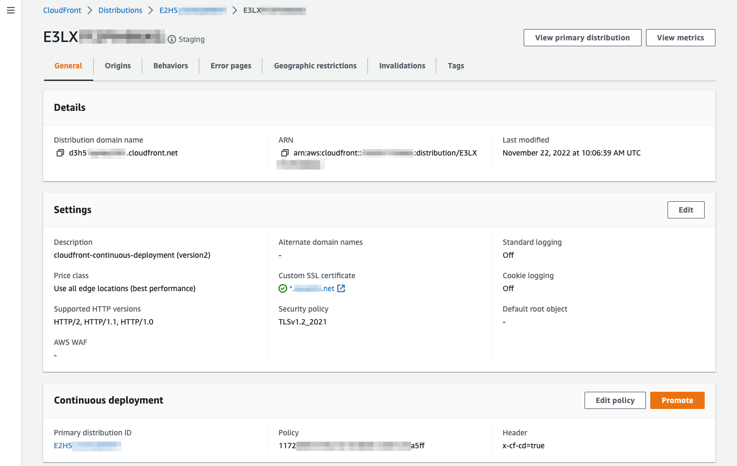Open View metrics
This screenshot has height=466, width=737.
pos(680,38)
